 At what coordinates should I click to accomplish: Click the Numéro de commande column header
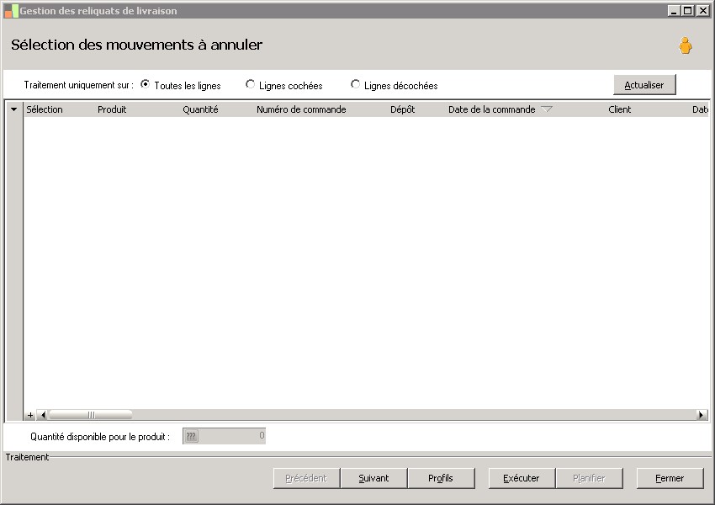click(301, 109)
